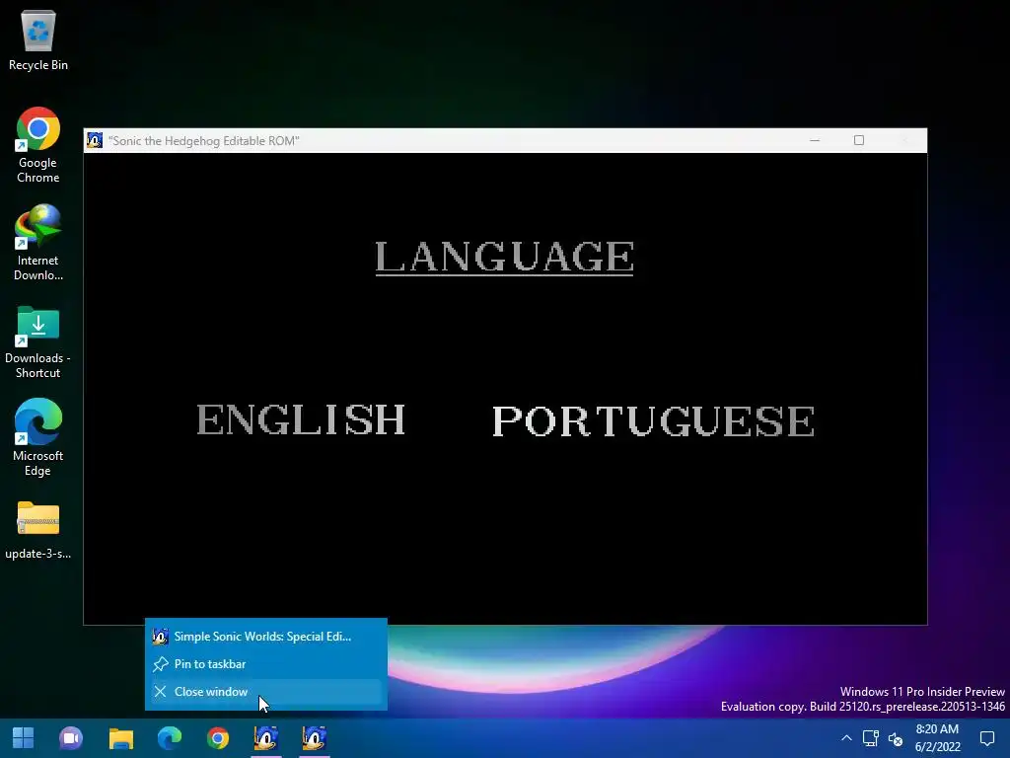This screenshot has height=758, width=1010.
Task: Minimize the Sonic the Hedgehog Editable ROM window
Action: pos(815,140)
